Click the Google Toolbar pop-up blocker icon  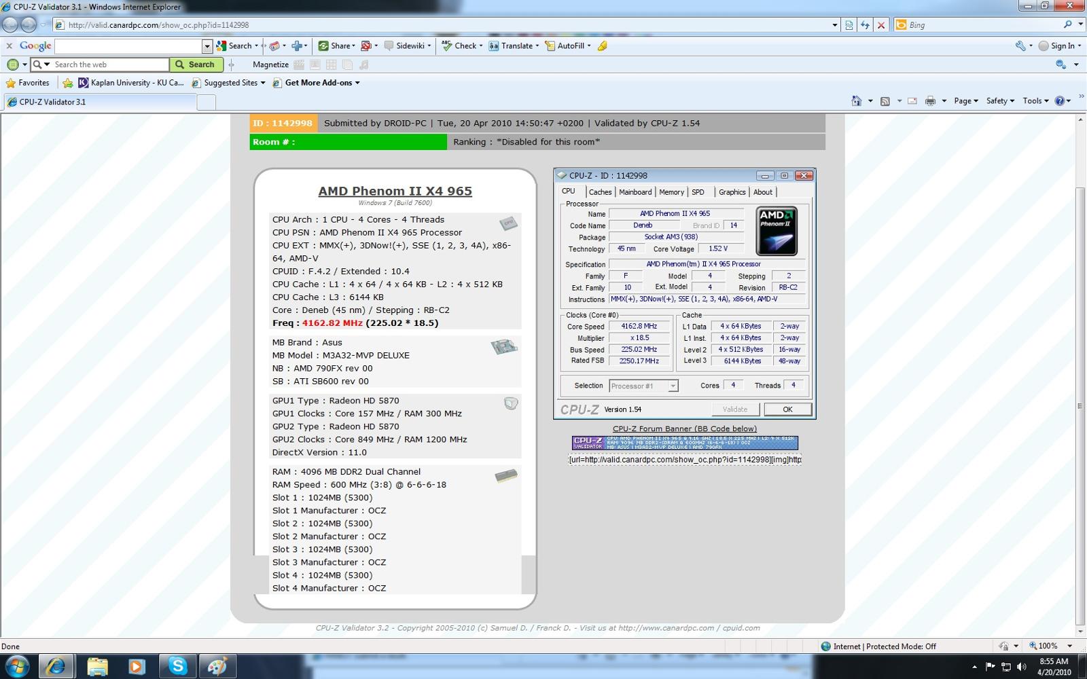pyautogui.click(x=366, y=45)
